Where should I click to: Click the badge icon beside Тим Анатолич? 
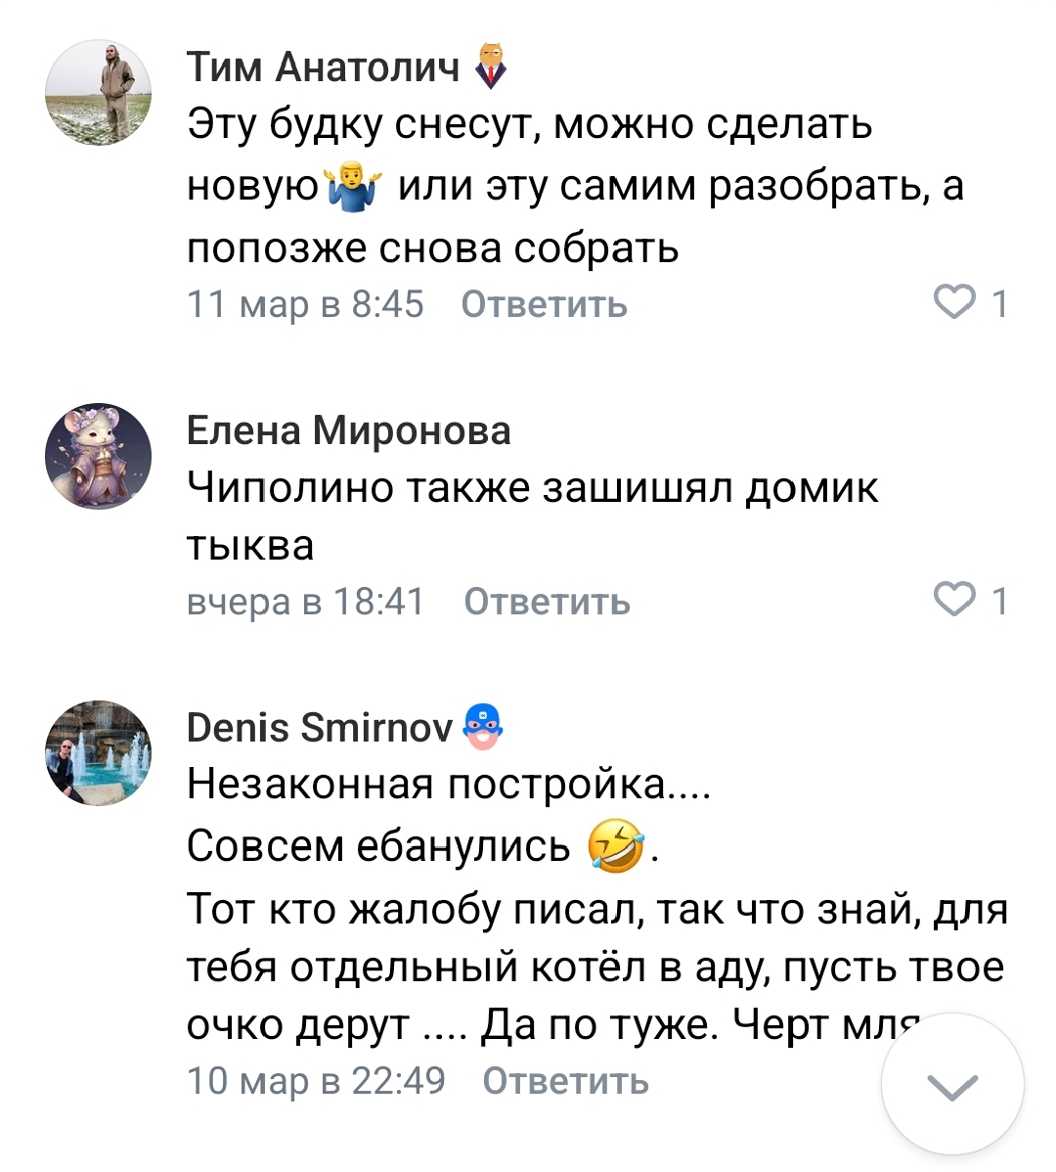491,67
